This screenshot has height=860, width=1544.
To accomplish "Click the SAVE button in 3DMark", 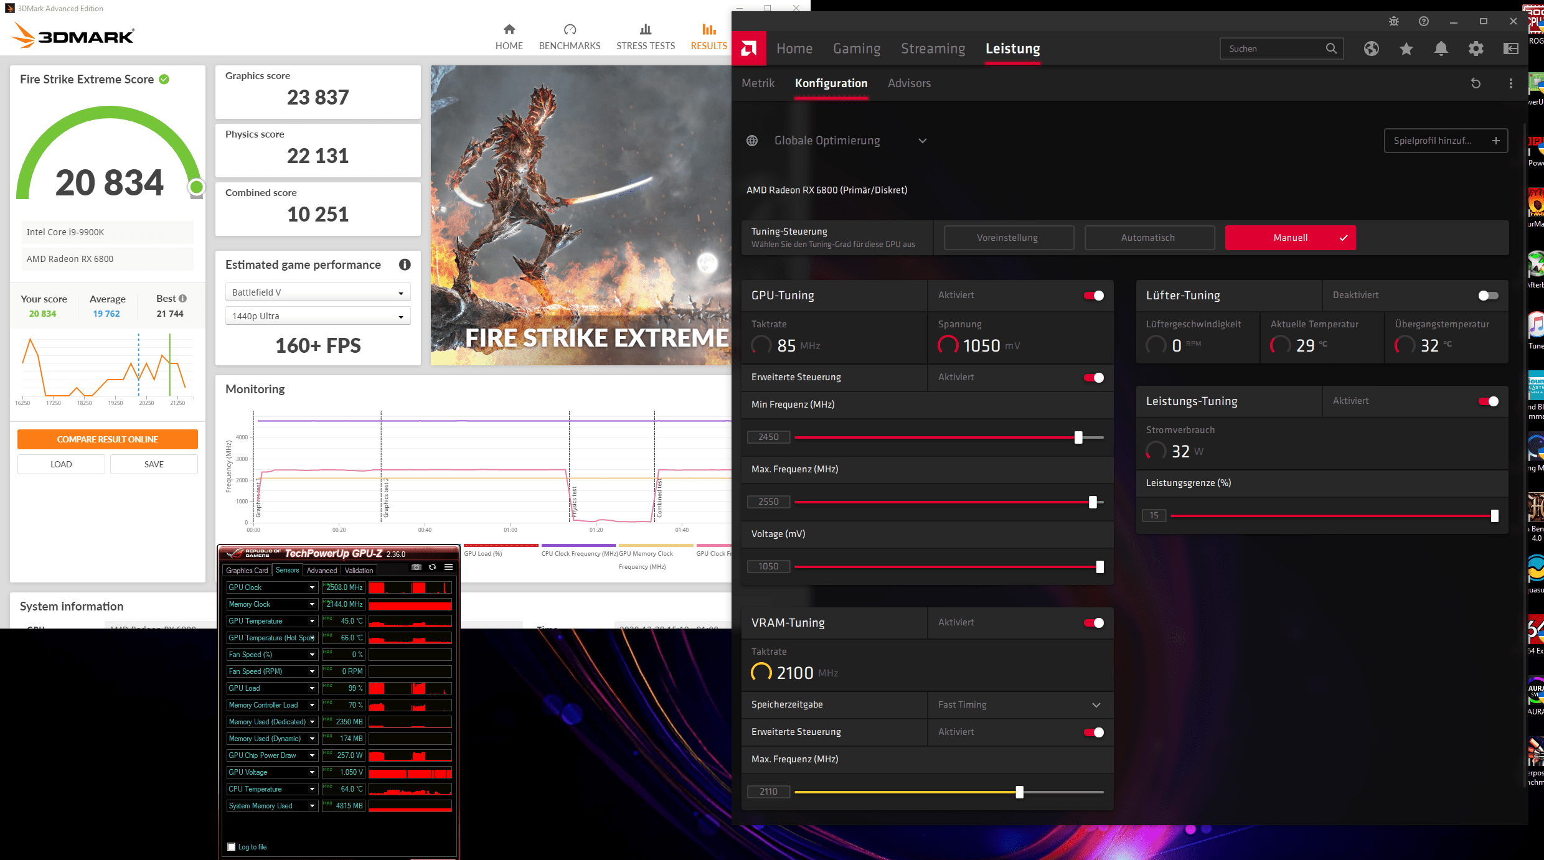I will point(154,464).
